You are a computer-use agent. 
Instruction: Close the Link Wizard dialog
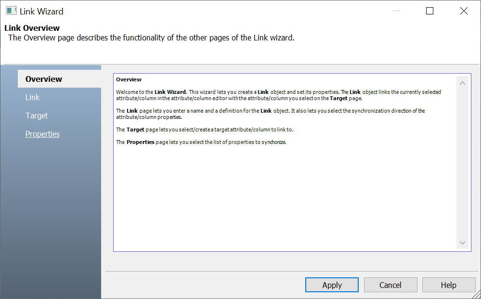point(464,11)
